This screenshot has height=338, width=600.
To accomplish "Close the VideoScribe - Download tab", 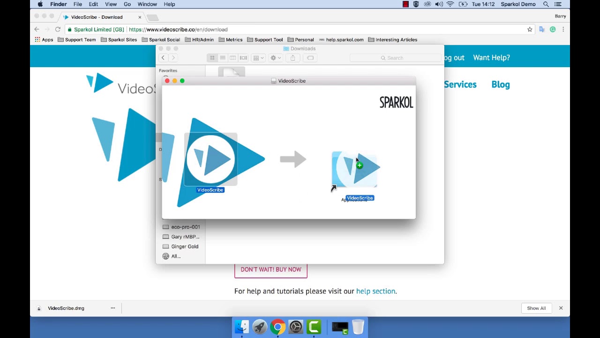I will (140, 17).
